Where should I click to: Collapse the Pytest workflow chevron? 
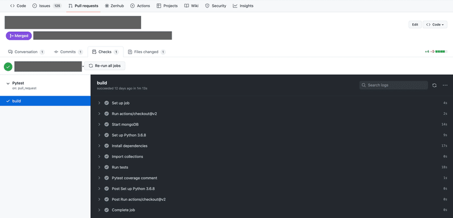tap(8, 83)
